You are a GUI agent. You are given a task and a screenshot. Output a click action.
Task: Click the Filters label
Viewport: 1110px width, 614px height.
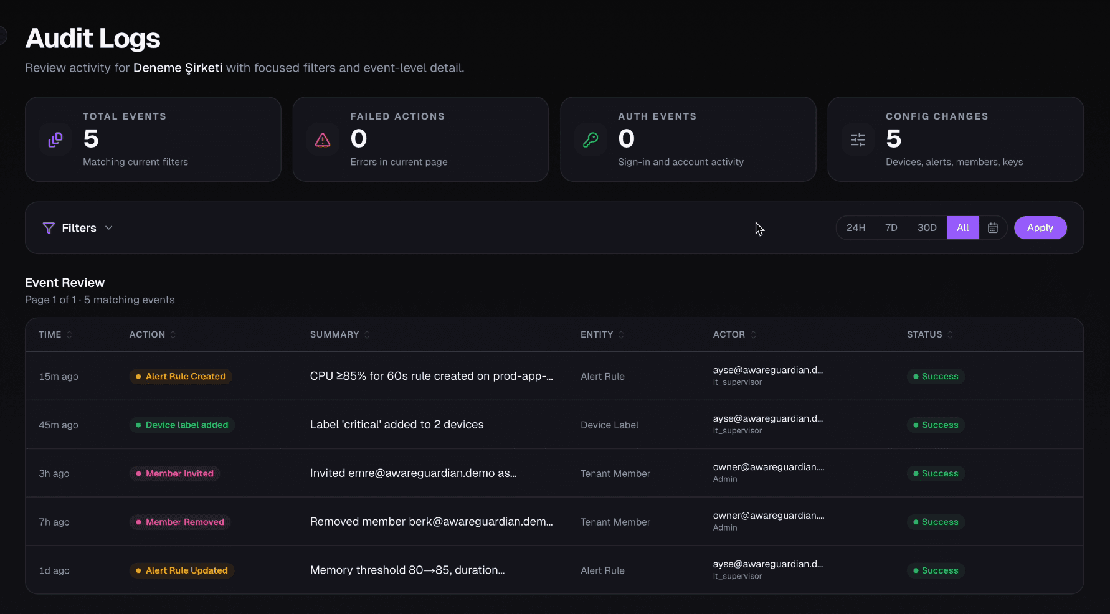coord(79,228)
